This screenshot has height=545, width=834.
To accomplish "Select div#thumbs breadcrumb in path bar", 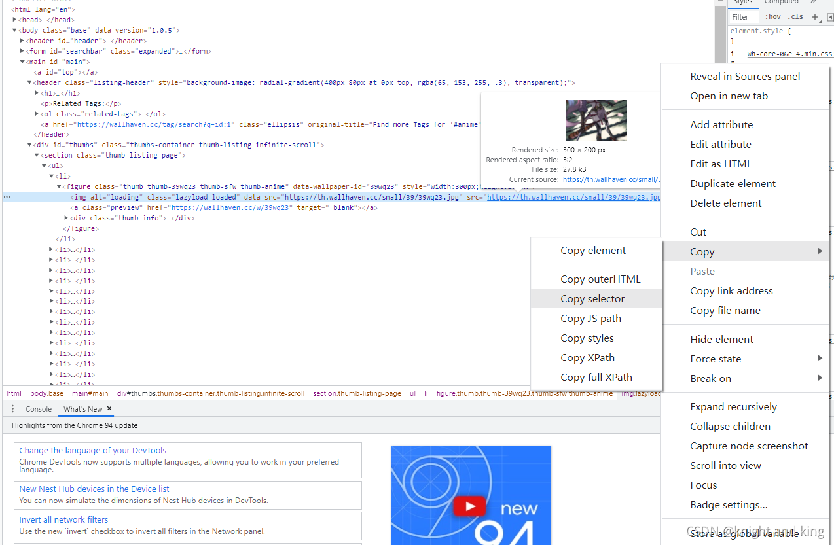I will point(211,393).
